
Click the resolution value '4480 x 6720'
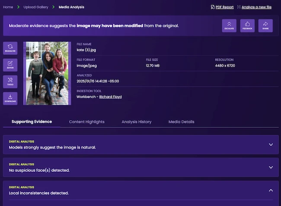[225, 66]
